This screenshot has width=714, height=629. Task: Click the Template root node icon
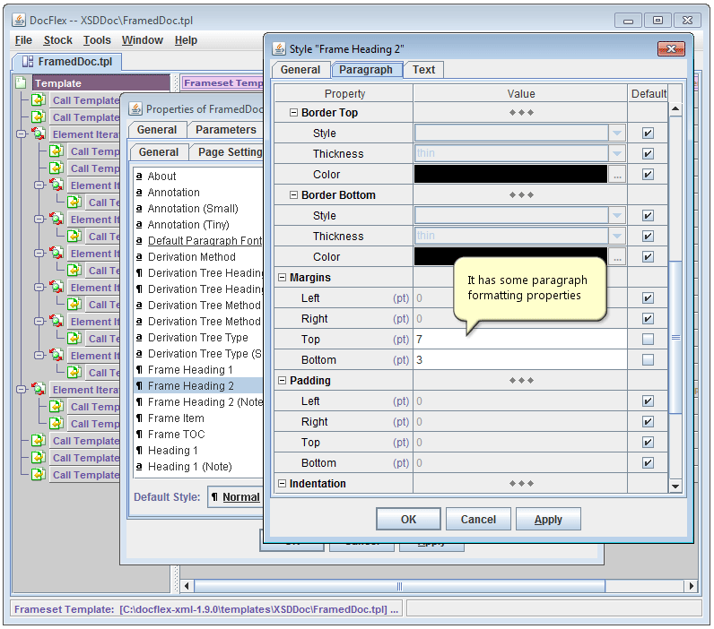22,83
